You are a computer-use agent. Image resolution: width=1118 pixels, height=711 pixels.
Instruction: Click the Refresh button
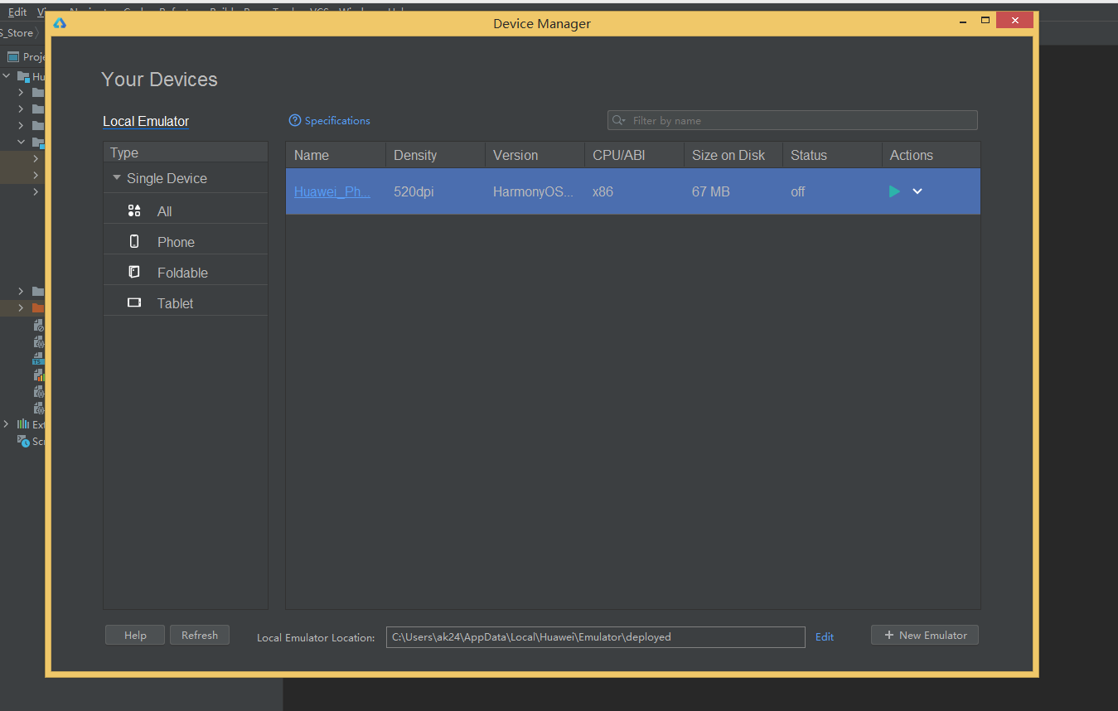200,635
